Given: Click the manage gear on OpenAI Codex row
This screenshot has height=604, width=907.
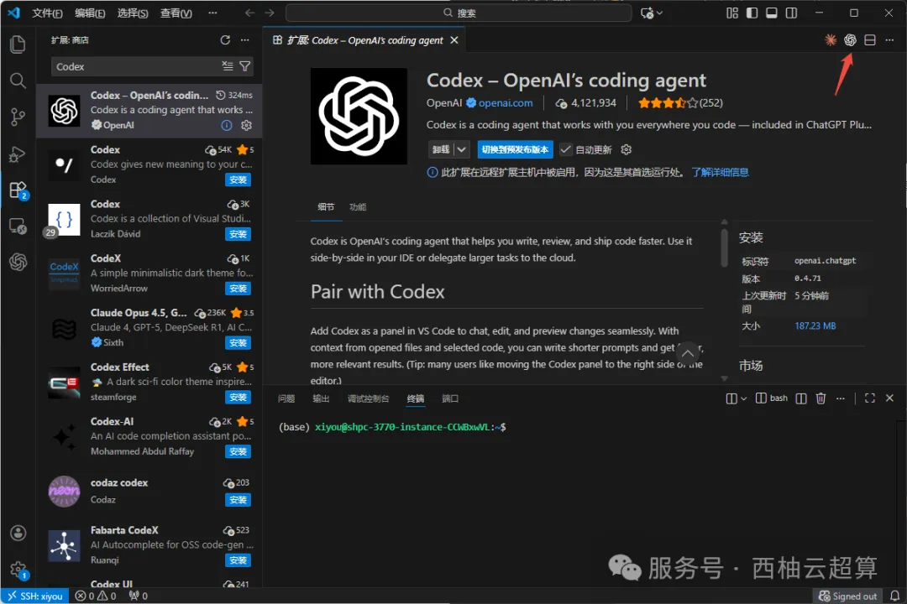Looking at the screenshot, I should coord(246,126).
